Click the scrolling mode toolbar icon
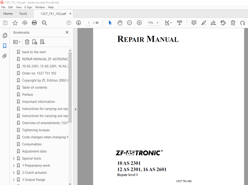248x185 pixels. tap(180, 23)
